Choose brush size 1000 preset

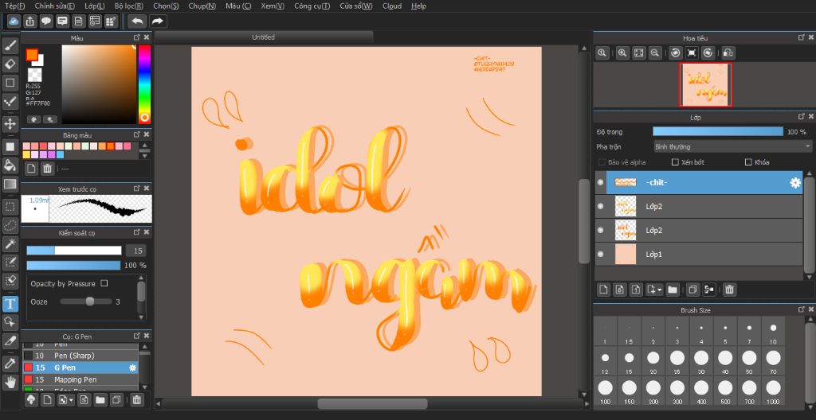pos(773,391)
